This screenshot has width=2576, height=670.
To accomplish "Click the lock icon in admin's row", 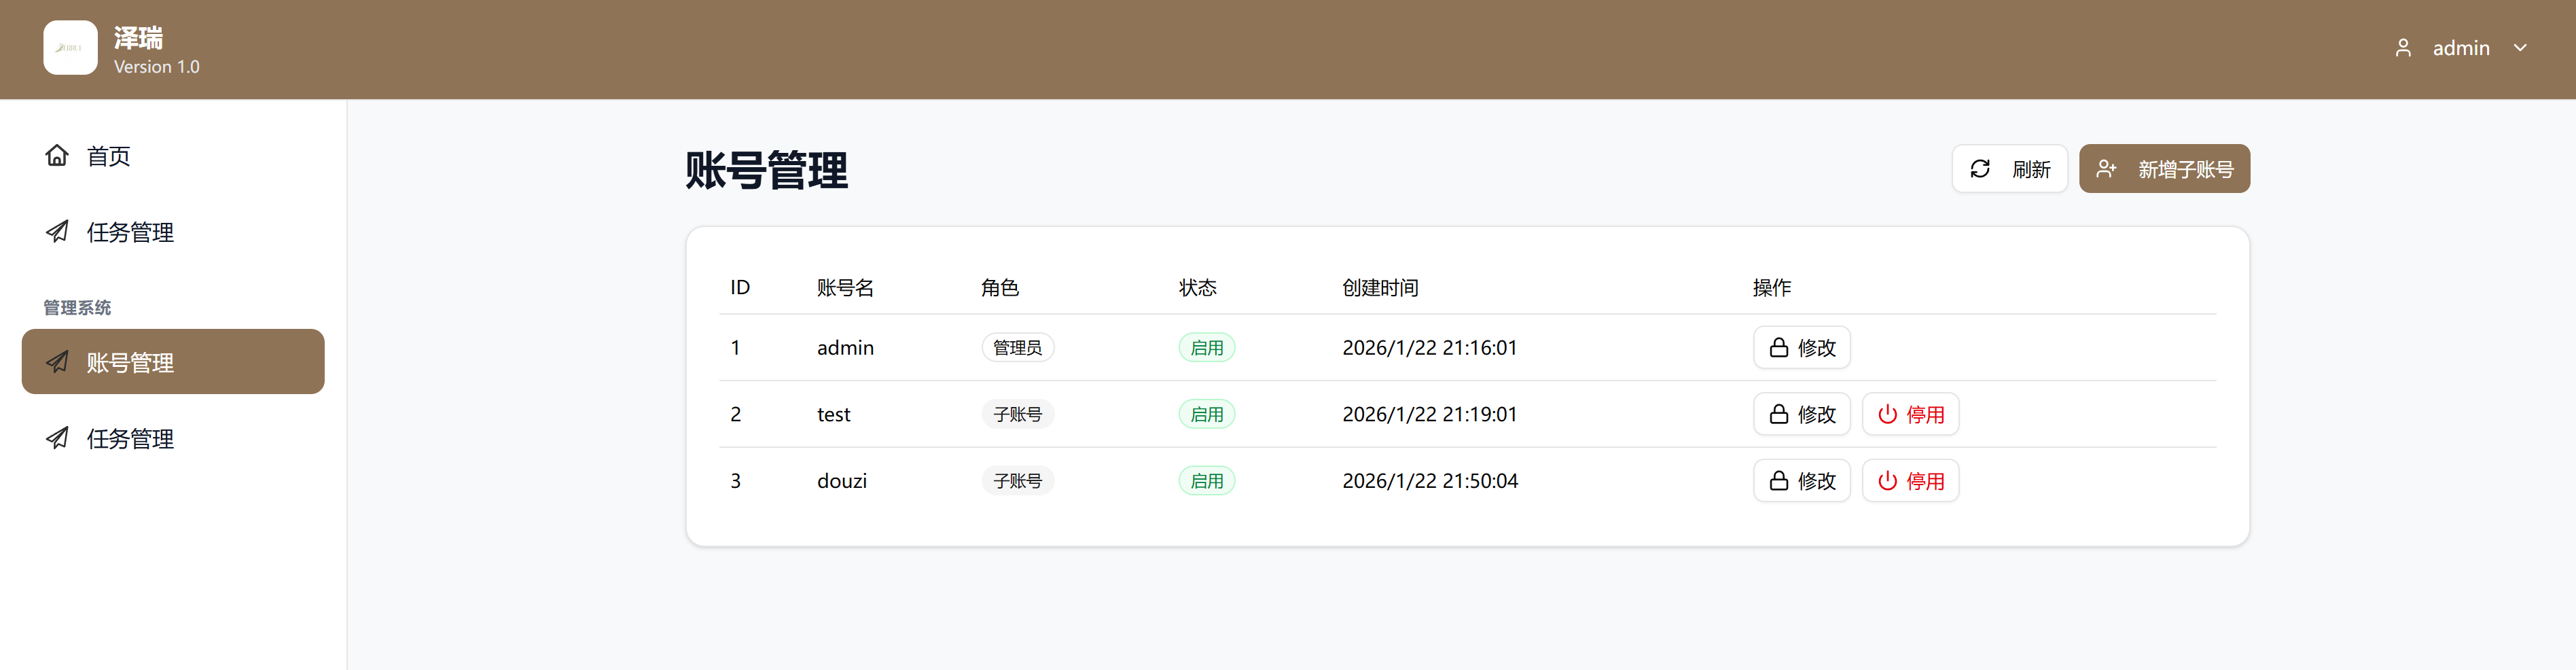I will 1778,348.
